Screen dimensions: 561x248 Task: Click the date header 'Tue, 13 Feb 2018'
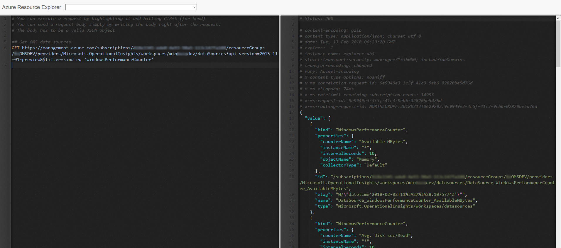click(347, 42)
